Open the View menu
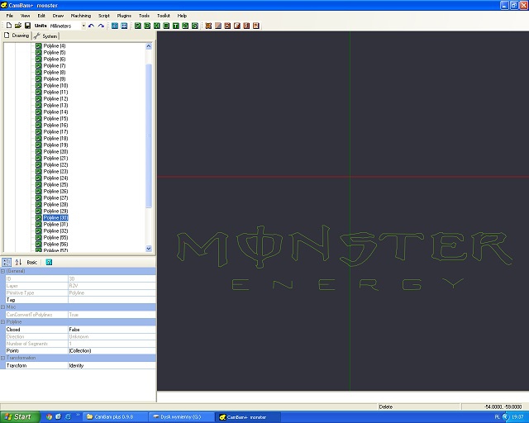The height and width of the screenshot is (423, 529). [26, 16]
